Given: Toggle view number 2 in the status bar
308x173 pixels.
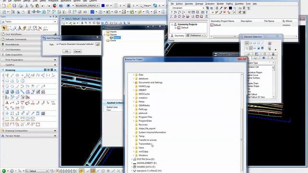Looking at the screenshot, I should (60, 171).
